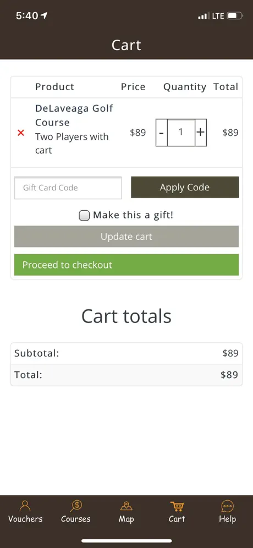Viewport: 253px width, 548px height.
Task: Open the Vouchers tab person icon
Action: coord(25,506)
